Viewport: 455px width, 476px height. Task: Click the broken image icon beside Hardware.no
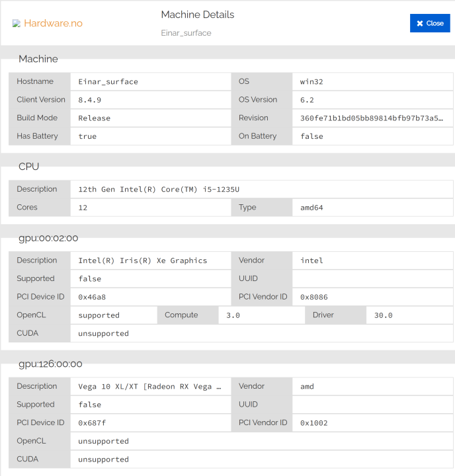(x=17, y=23)
